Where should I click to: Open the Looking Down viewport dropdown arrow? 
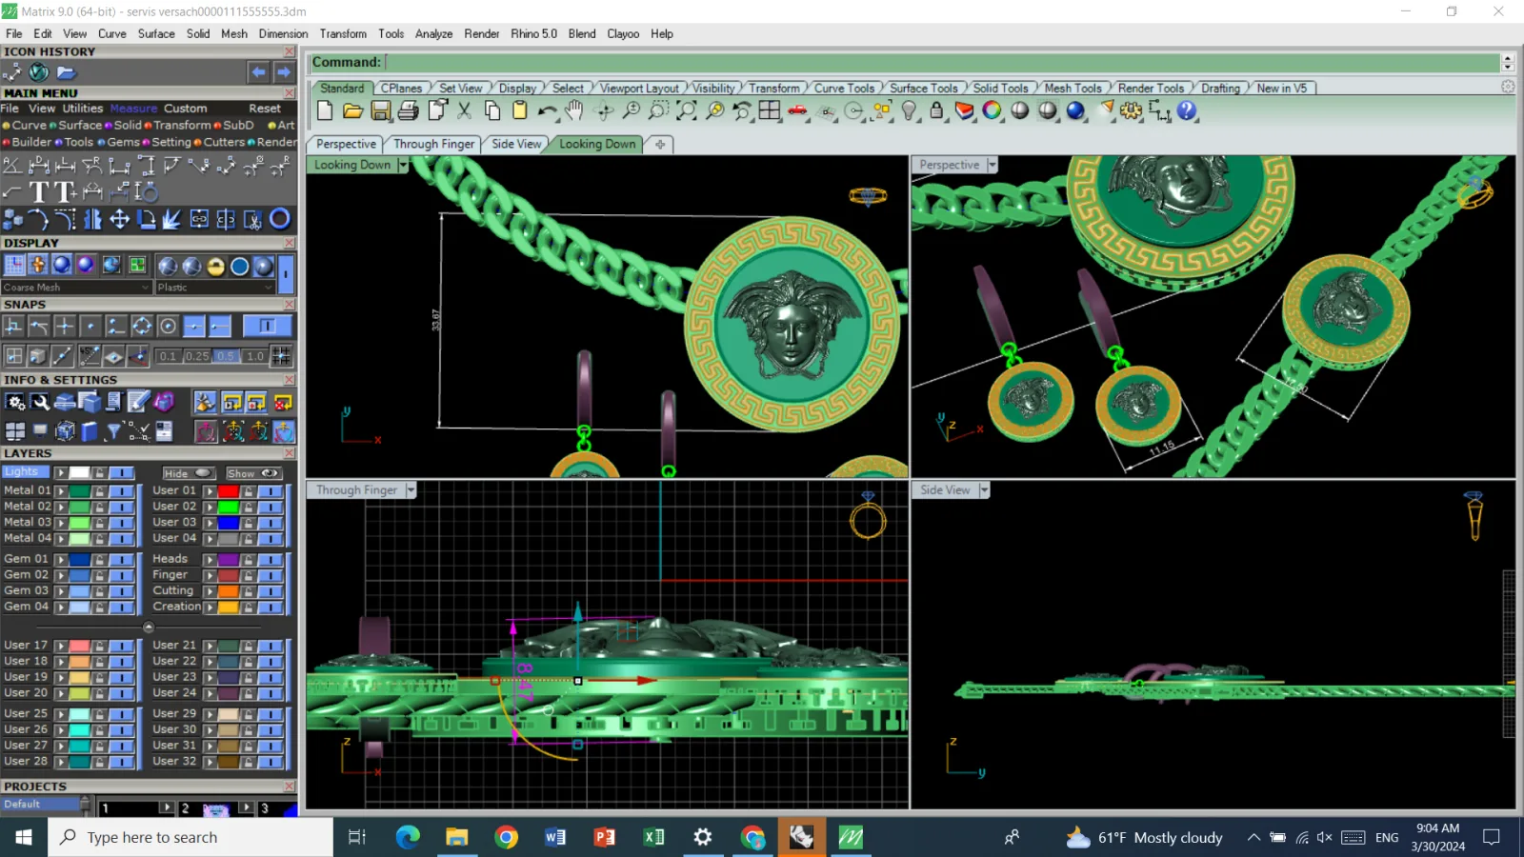(403, 165)
